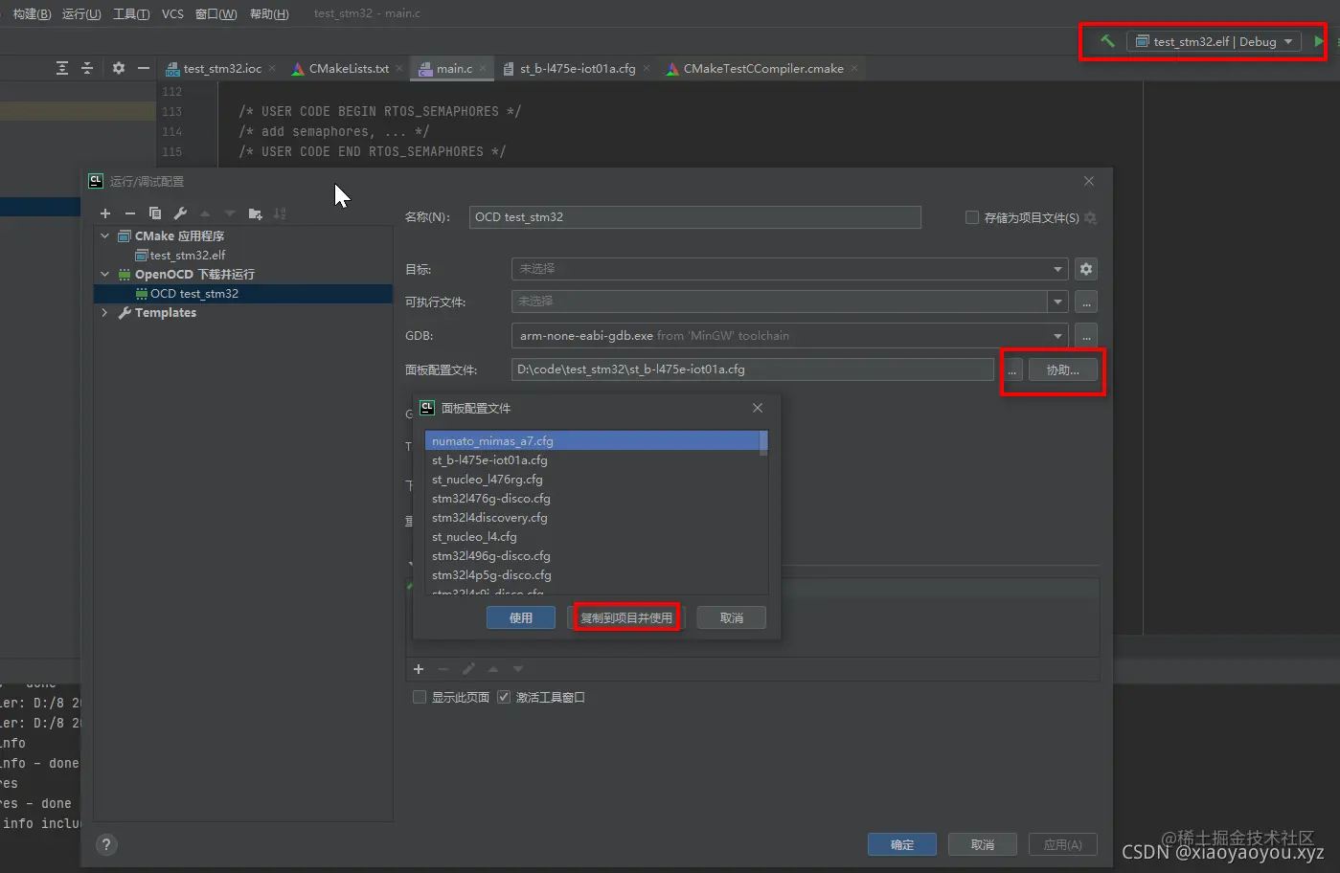
Task: Expand the Templates tree node
Action: (105, 312)
